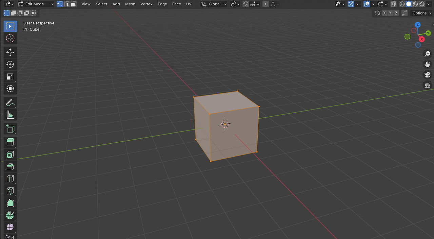The width and height of the screenshot is (434, 239).
Task: Toggle X-ray mode
Action: coord(393,4)
